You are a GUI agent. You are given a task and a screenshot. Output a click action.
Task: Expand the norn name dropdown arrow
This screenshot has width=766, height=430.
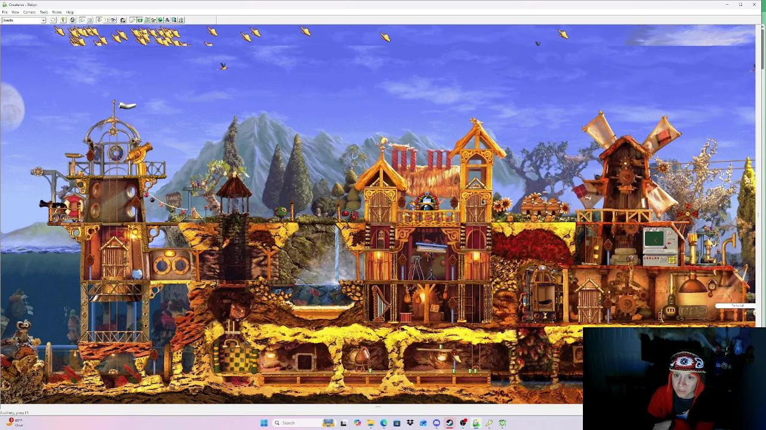tap(43, 20)
